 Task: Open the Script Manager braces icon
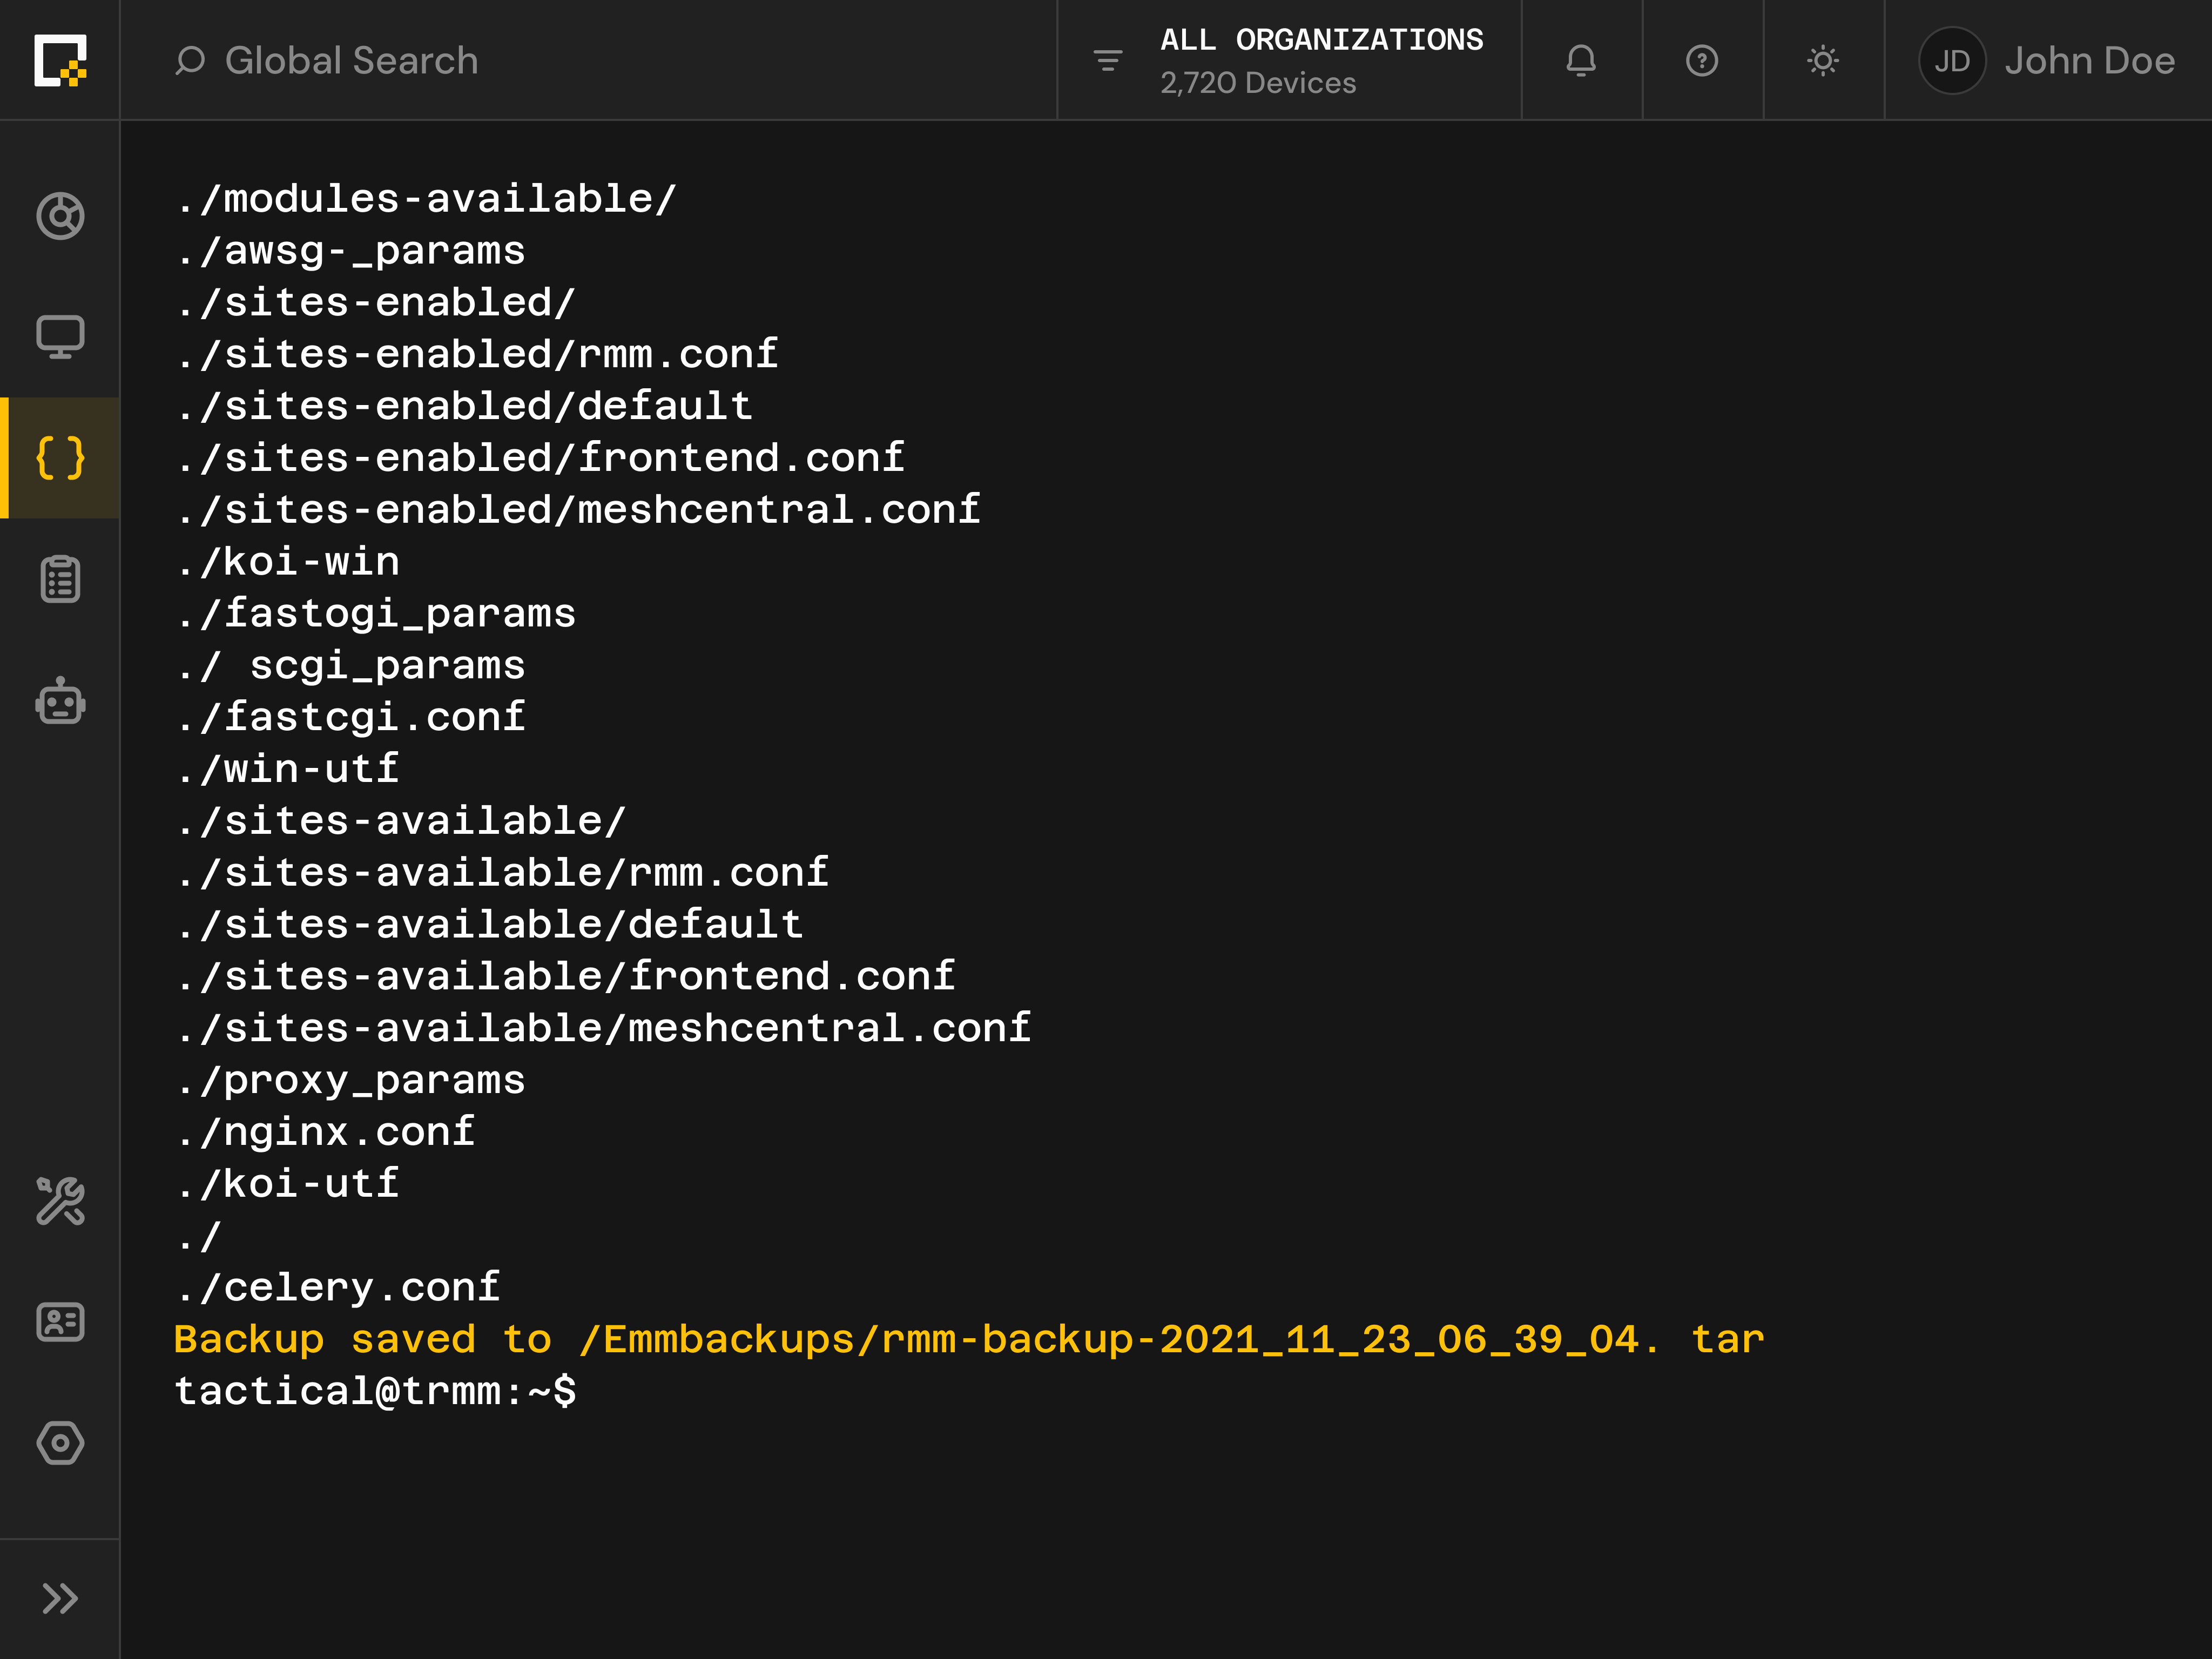[x=59, y=458]
